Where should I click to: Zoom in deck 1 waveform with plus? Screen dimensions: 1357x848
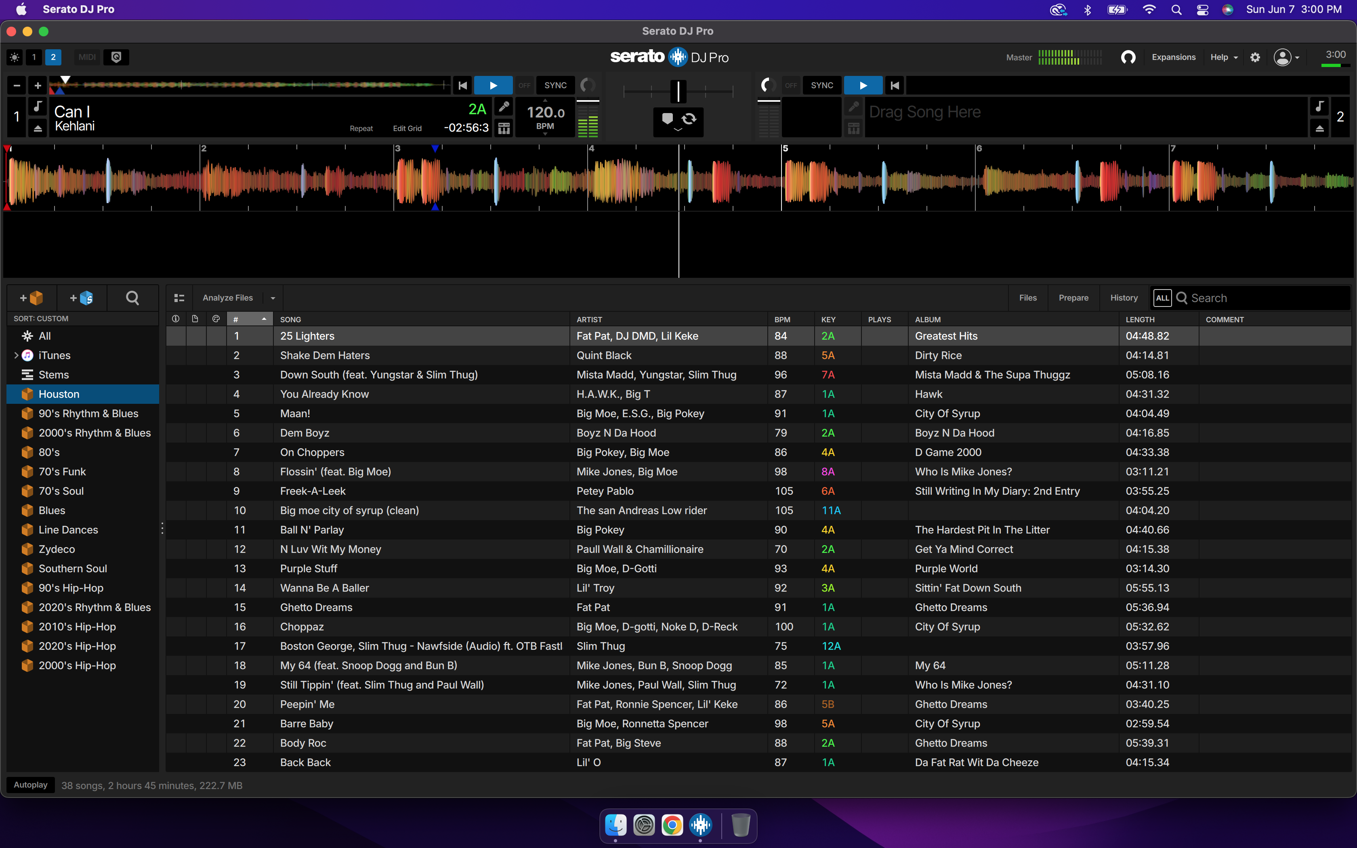point(38,85)
